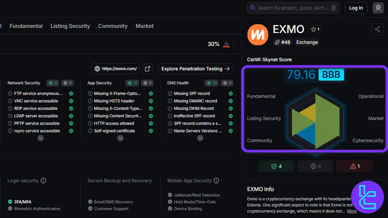388x218 pixels.
Task: Click info icon for Missing SPF record
Action: 170,93
